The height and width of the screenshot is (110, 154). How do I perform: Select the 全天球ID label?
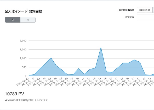coord(129,17)
